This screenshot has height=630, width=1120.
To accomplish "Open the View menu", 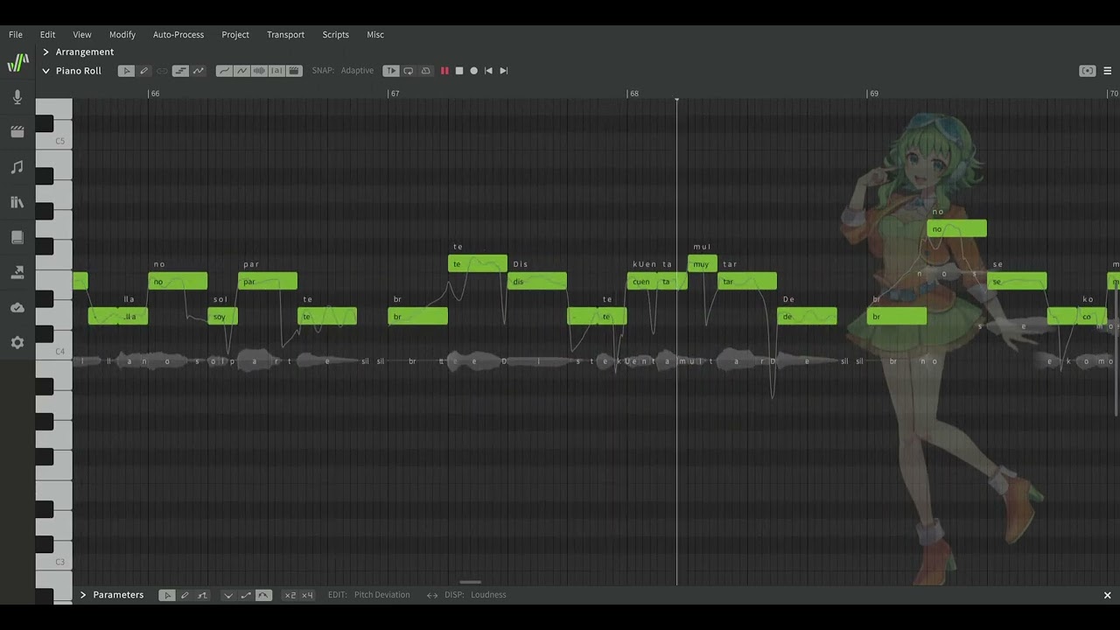I will tap(82, 35).
